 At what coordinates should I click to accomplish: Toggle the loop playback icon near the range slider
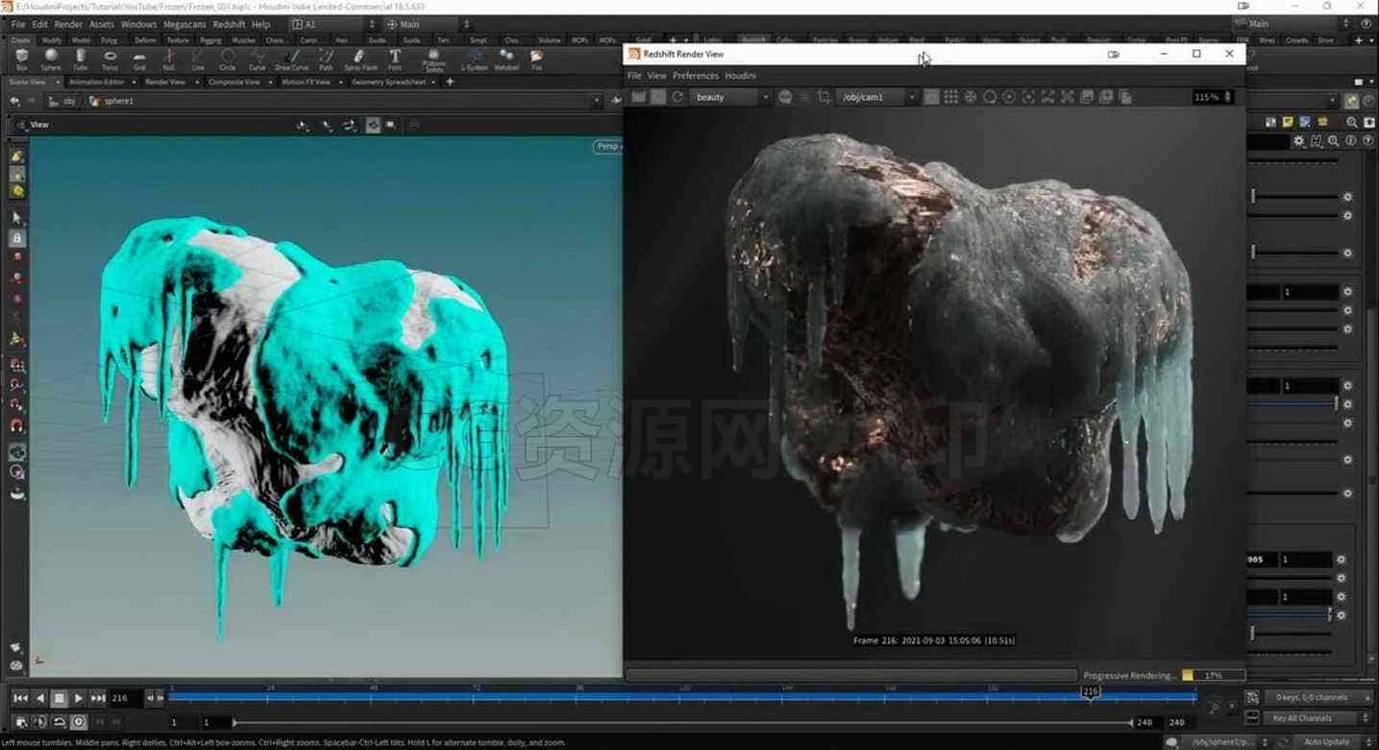(x=60, y=722)
